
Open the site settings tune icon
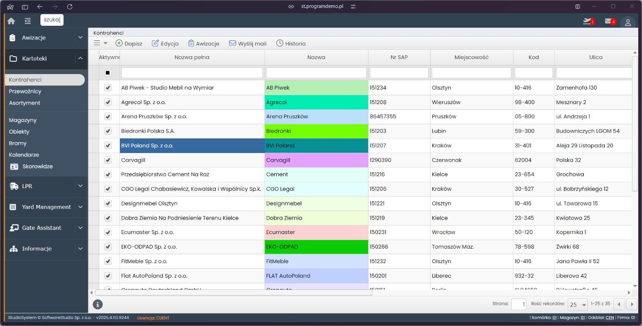[x=353, y=7]
